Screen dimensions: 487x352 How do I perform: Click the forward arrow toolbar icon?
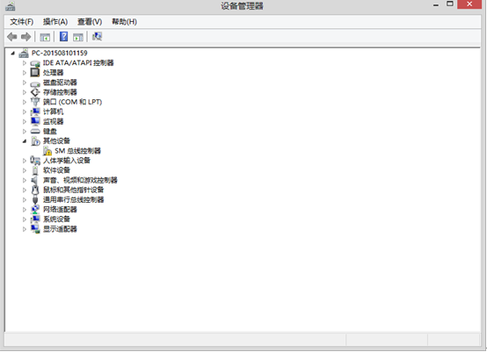pos(25,37)
